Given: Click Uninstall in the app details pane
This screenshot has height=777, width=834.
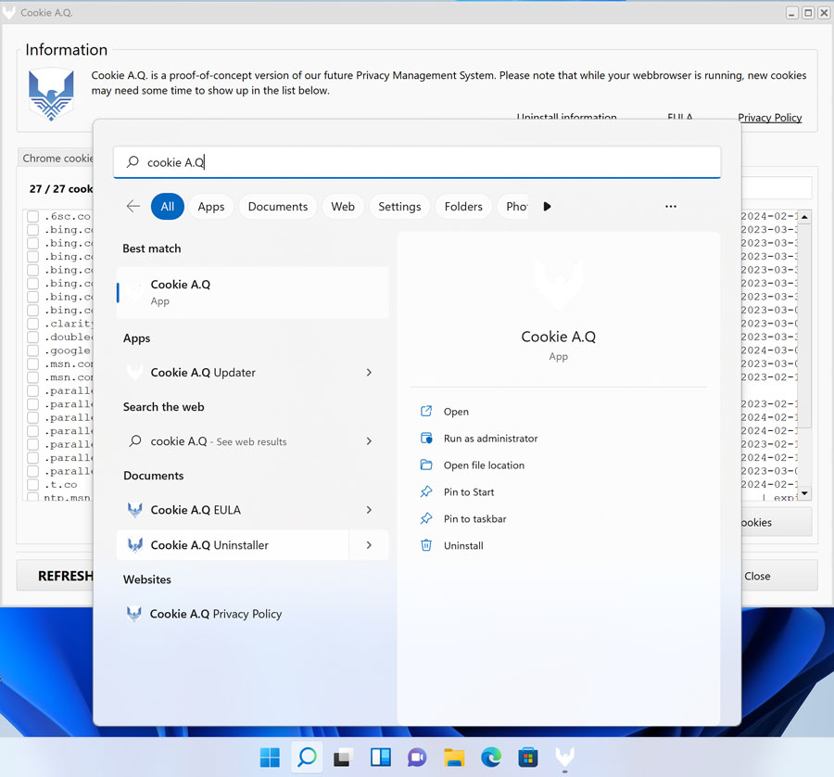Looking at the screenshot, I should click(463, 545).
